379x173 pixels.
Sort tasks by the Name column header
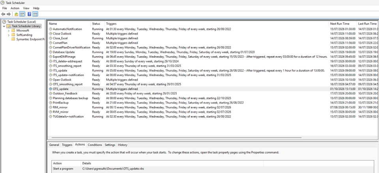pyautogui.click(x=69, y=24)
